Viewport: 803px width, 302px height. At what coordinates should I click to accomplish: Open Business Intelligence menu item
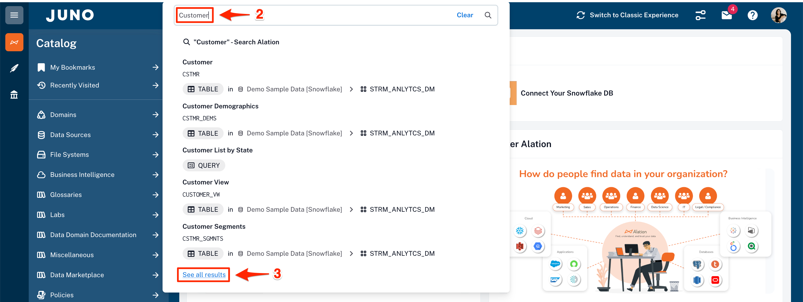point(82,175)
